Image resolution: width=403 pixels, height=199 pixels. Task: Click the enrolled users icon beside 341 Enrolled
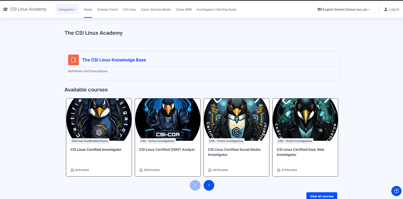210,170
